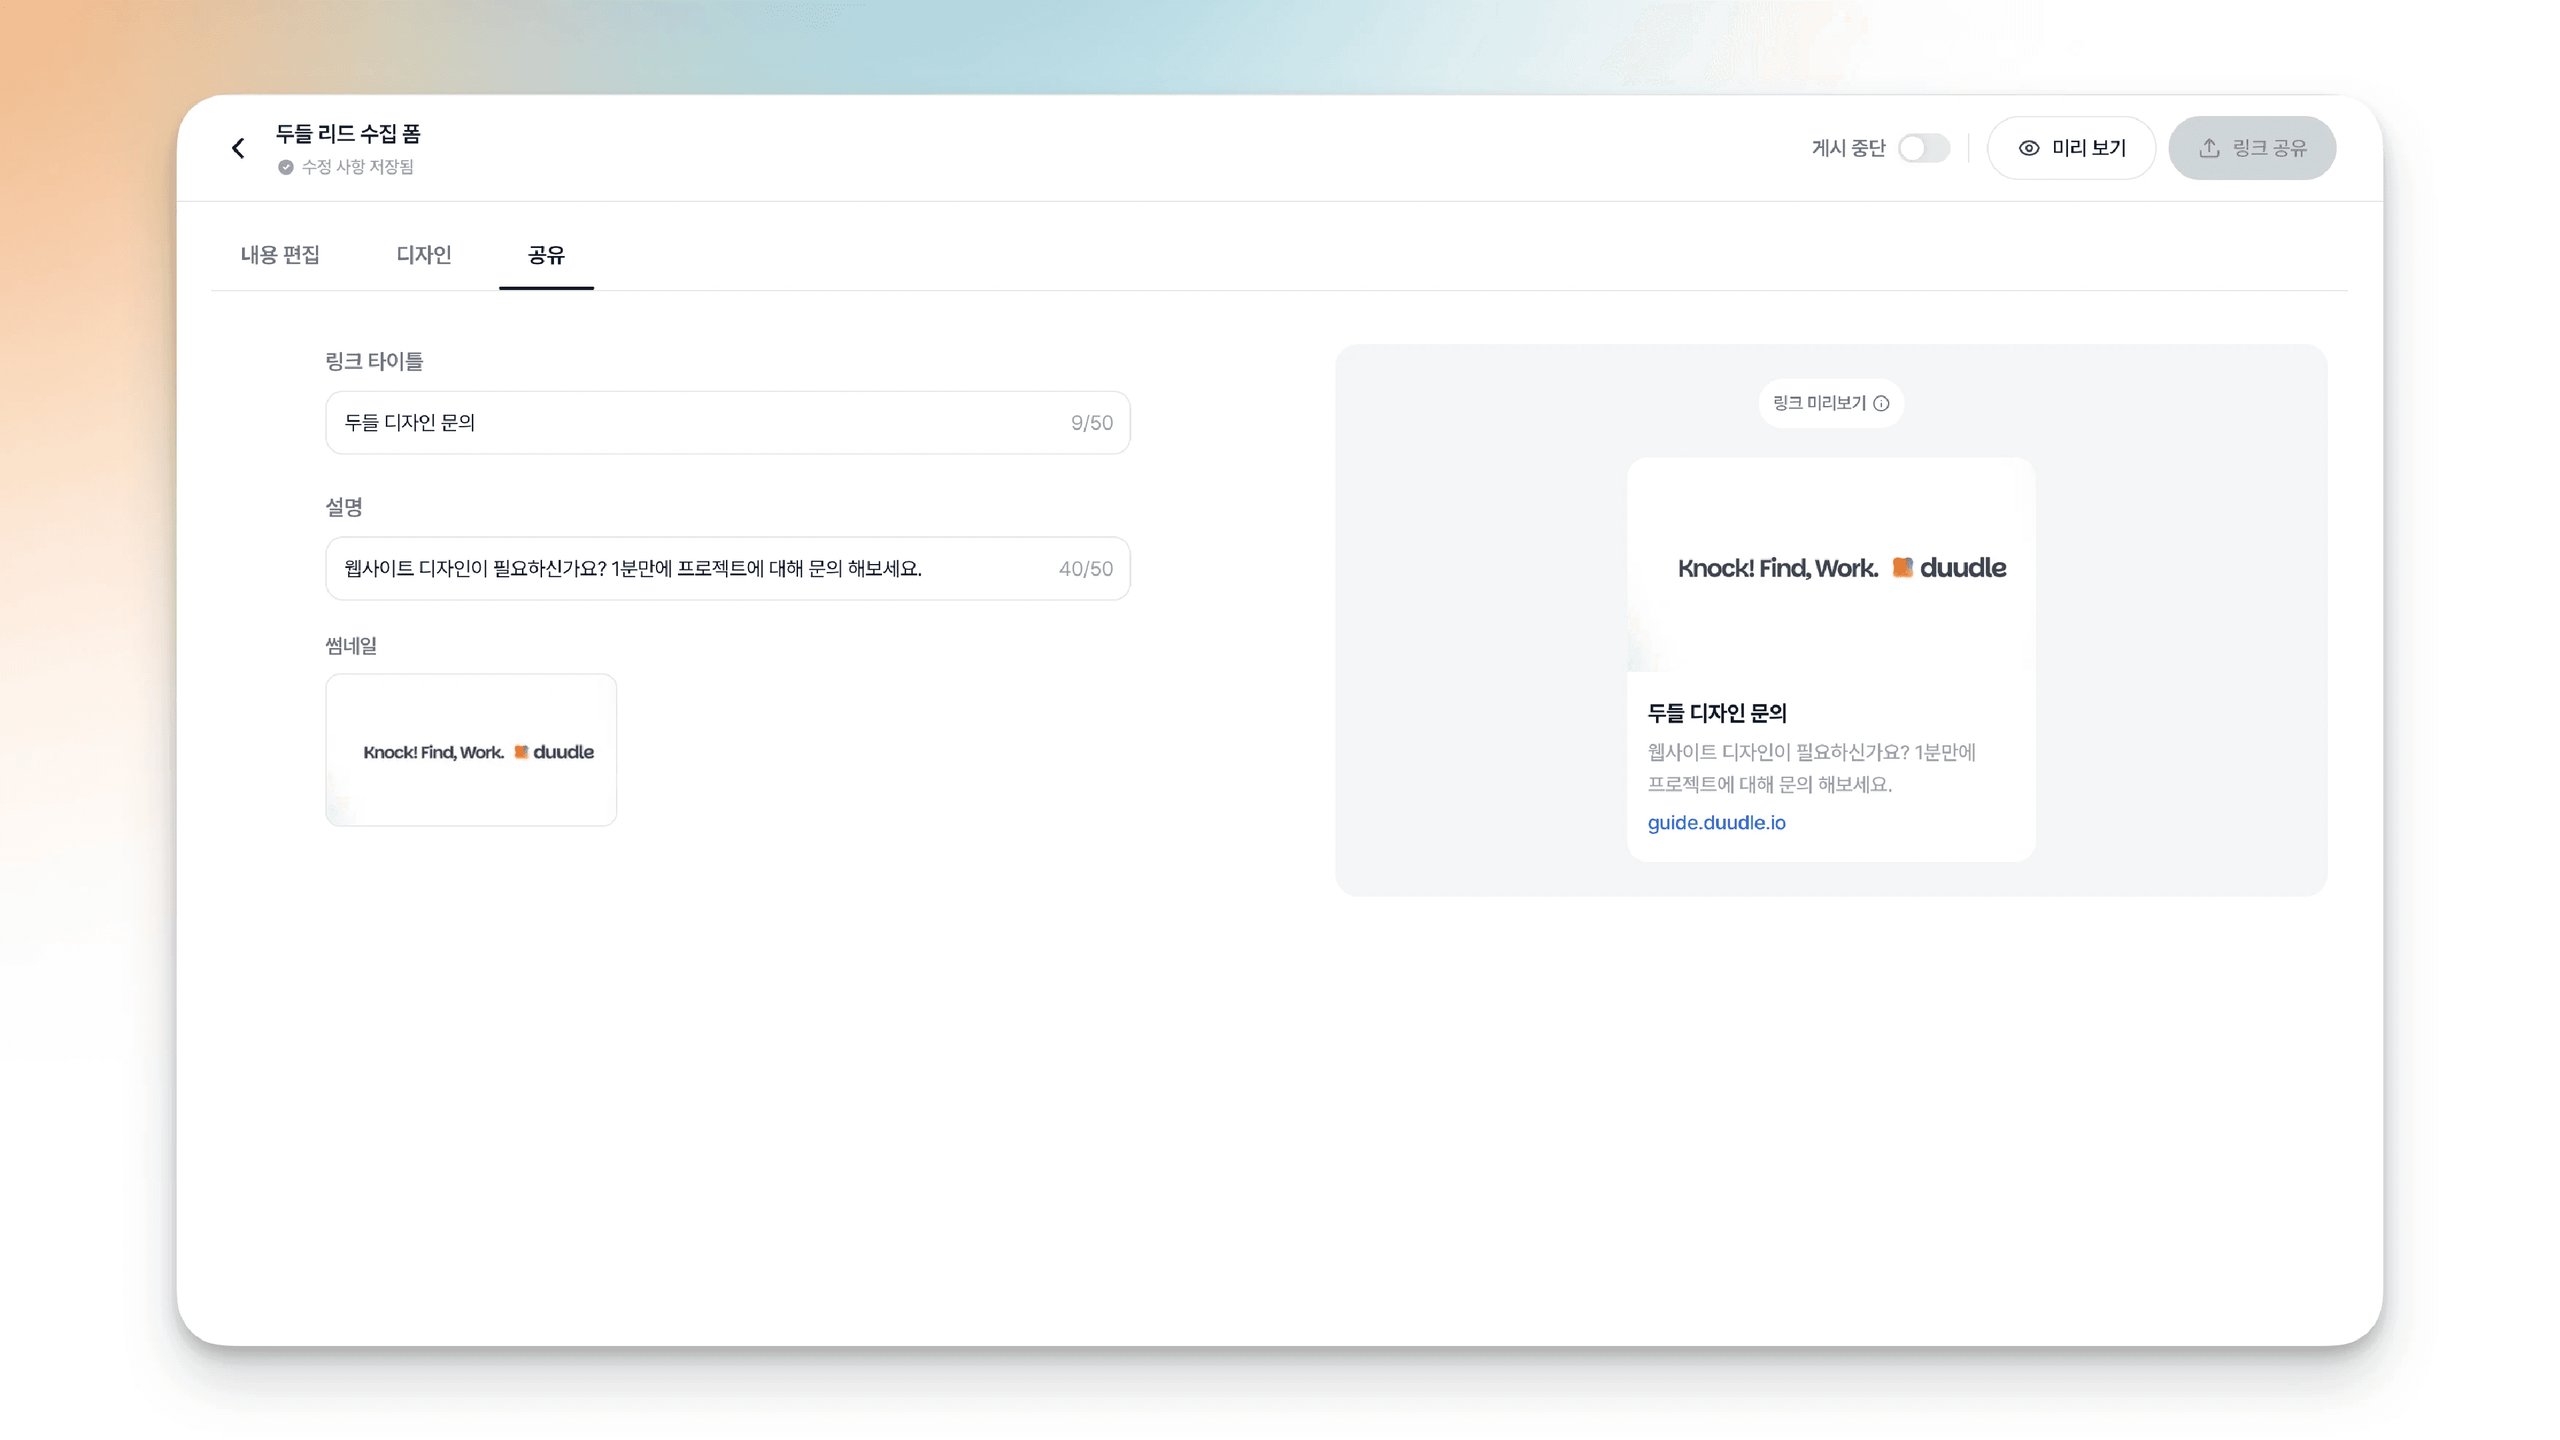
Task: Click the preview card description text
Action: 1812,768
